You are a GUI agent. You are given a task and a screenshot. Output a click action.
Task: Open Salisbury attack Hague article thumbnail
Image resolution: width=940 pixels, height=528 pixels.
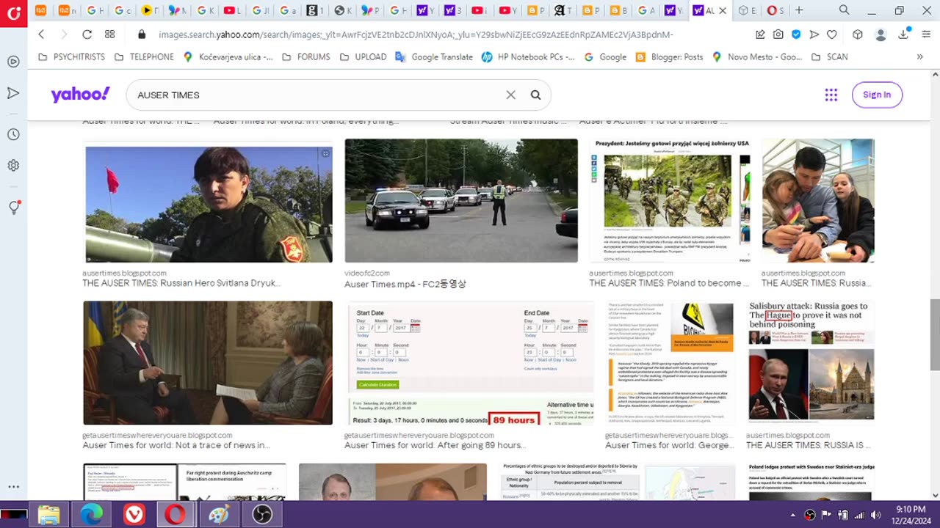811,363
